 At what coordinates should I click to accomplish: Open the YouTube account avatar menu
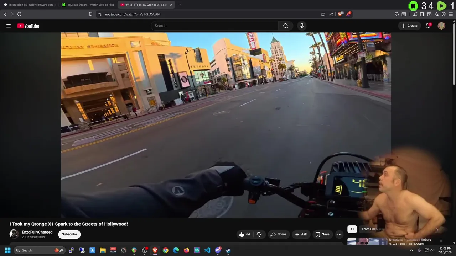click(x=441, y=26)
